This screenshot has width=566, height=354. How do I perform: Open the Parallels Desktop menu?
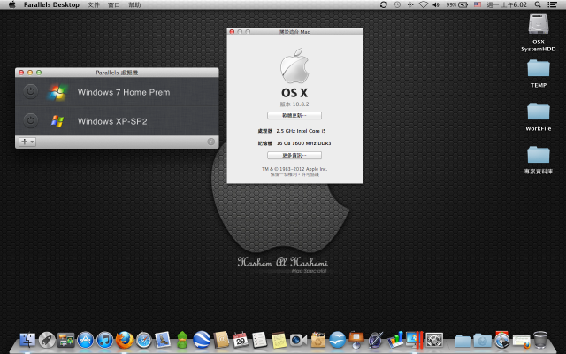51,4
